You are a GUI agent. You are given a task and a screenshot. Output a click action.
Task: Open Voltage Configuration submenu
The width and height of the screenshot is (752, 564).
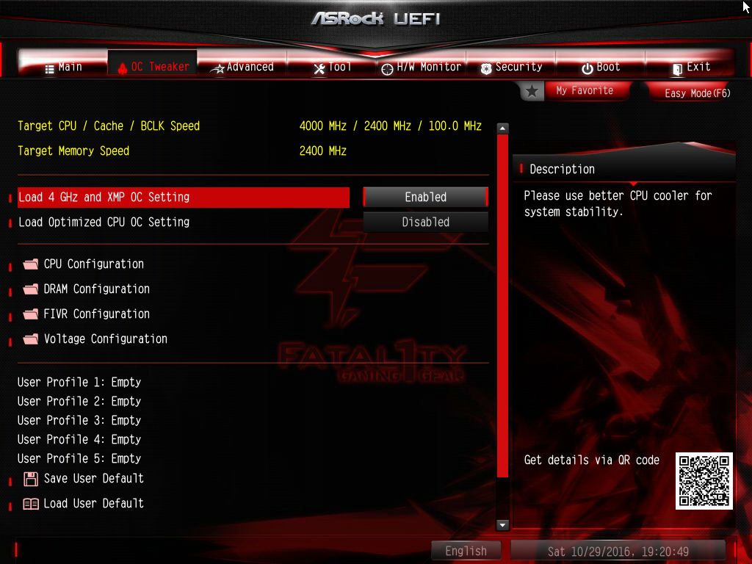point(106,339)
